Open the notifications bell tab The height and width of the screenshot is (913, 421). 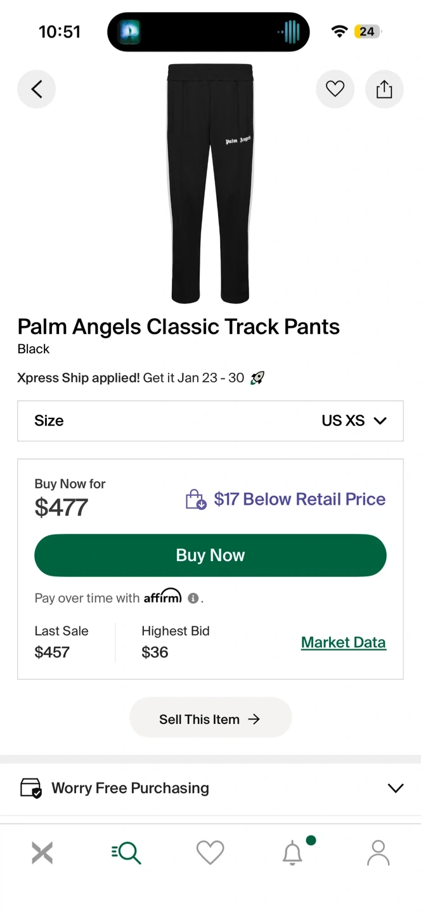pos(293,853)
